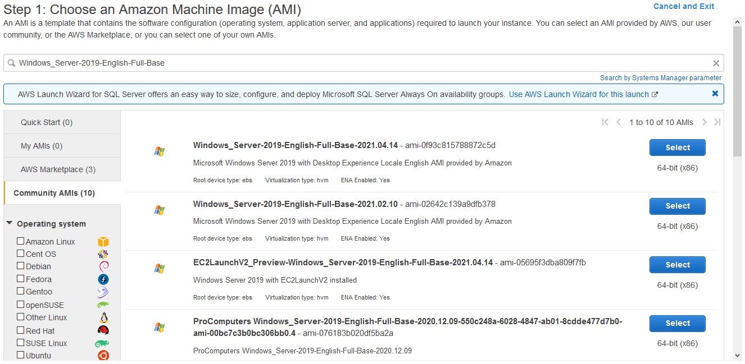Check the Fedora filter
Screen dimensions: 745x364
[21, 279]
